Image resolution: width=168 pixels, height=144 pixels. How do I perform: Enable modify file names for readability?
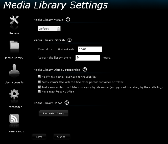(39, 77)
